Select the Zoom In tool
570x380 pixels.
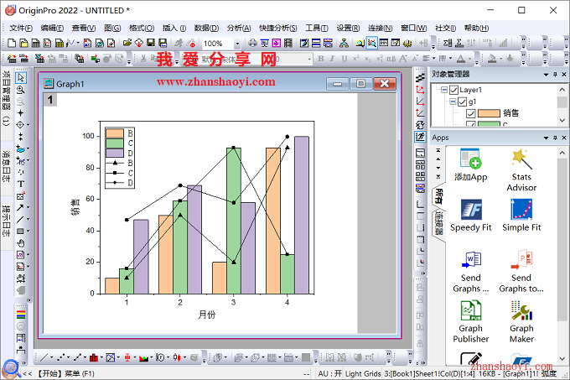(x=21, y=90)
